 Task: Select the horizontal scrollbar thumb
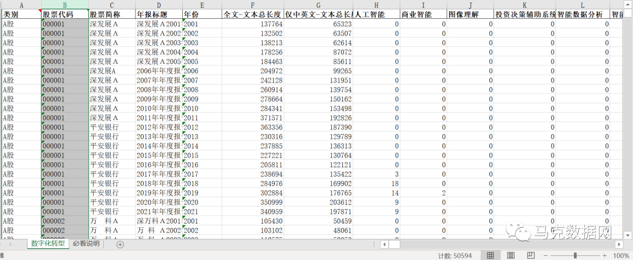click(x=394, y=244)
